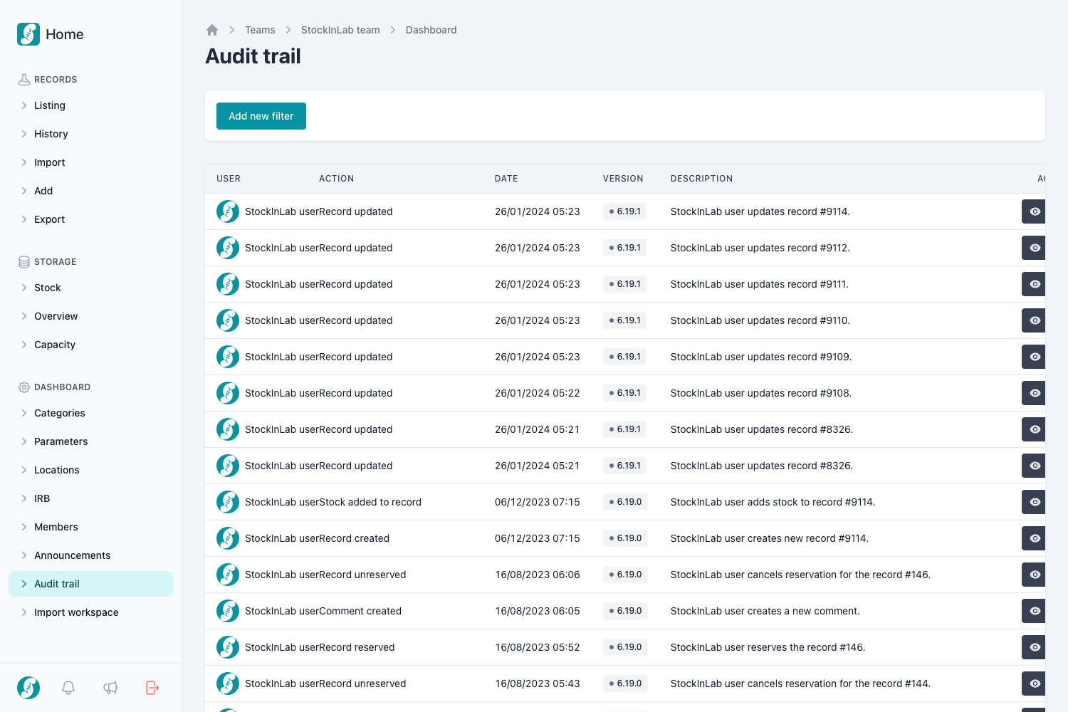The height and width of the screenshot is (712, 1068).
Task: Click the DATE column header
Action: click(x=506, y=179)
